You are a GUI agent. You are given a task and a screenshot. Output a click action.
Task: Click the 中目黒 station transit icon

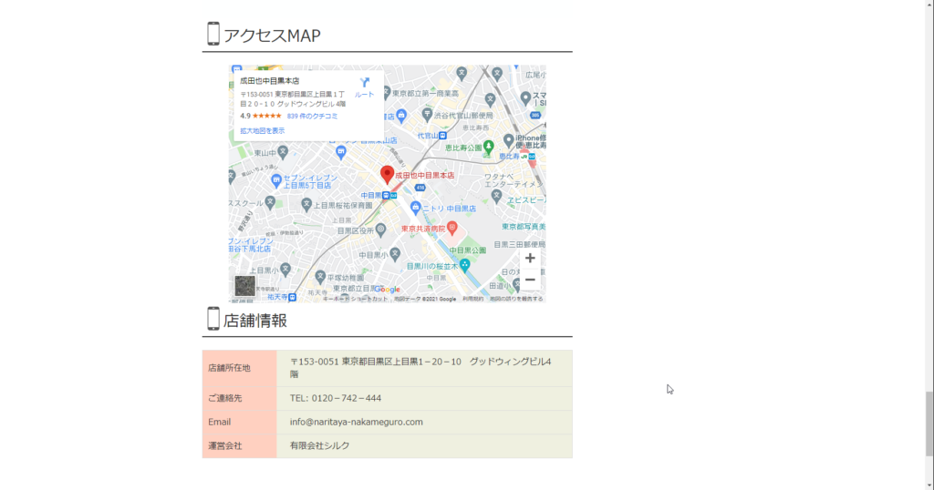(x=386, y=195)
